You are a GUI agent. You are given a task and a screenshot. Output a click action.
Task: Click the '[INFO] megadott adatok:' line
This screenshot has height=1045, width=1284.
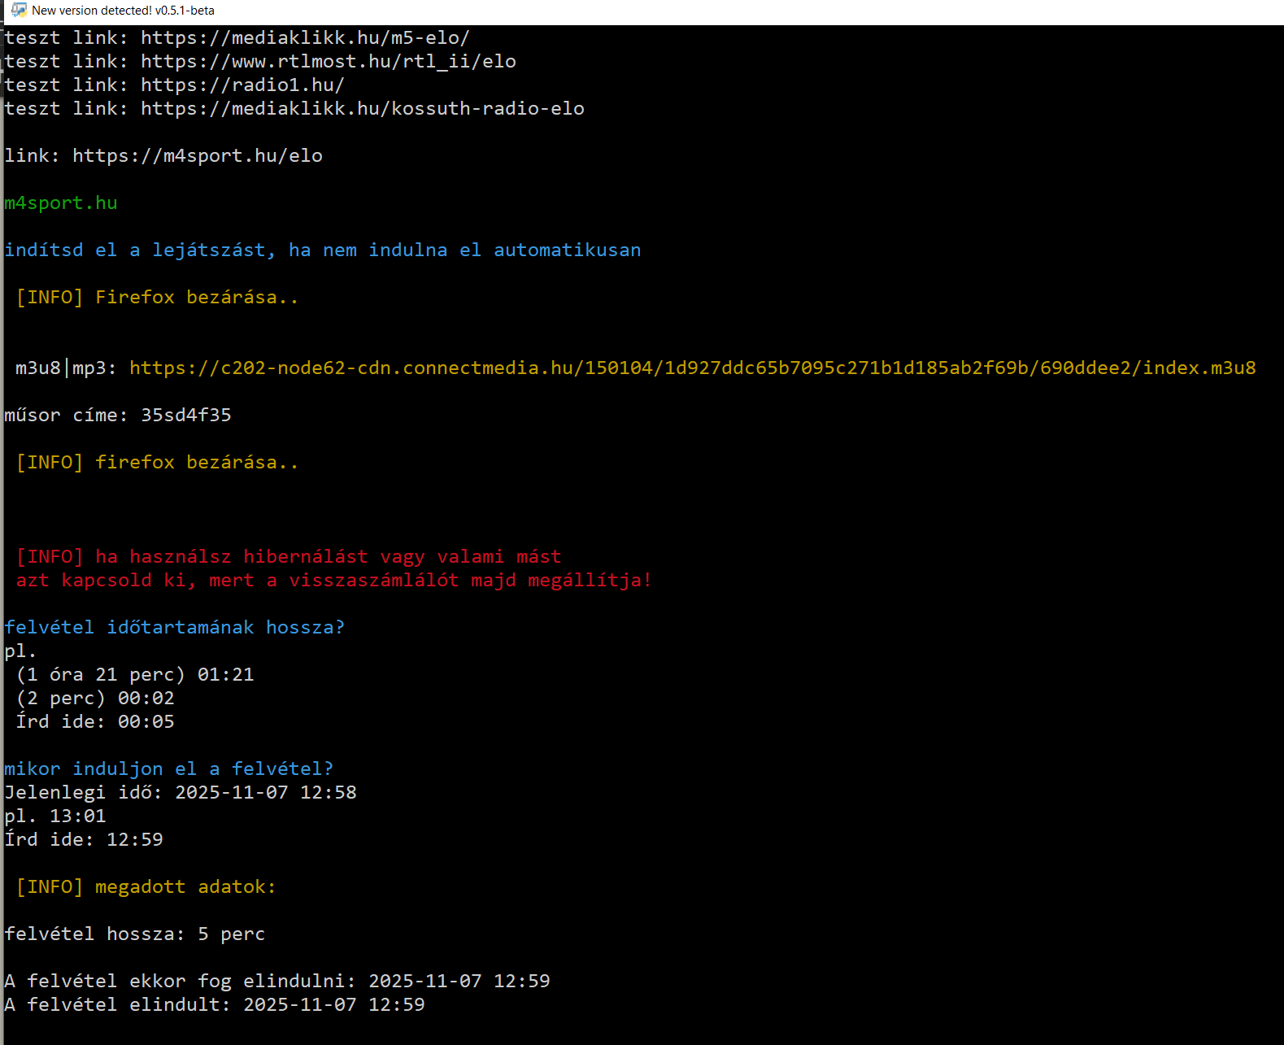pyautogui.click(x=146, y=887)
